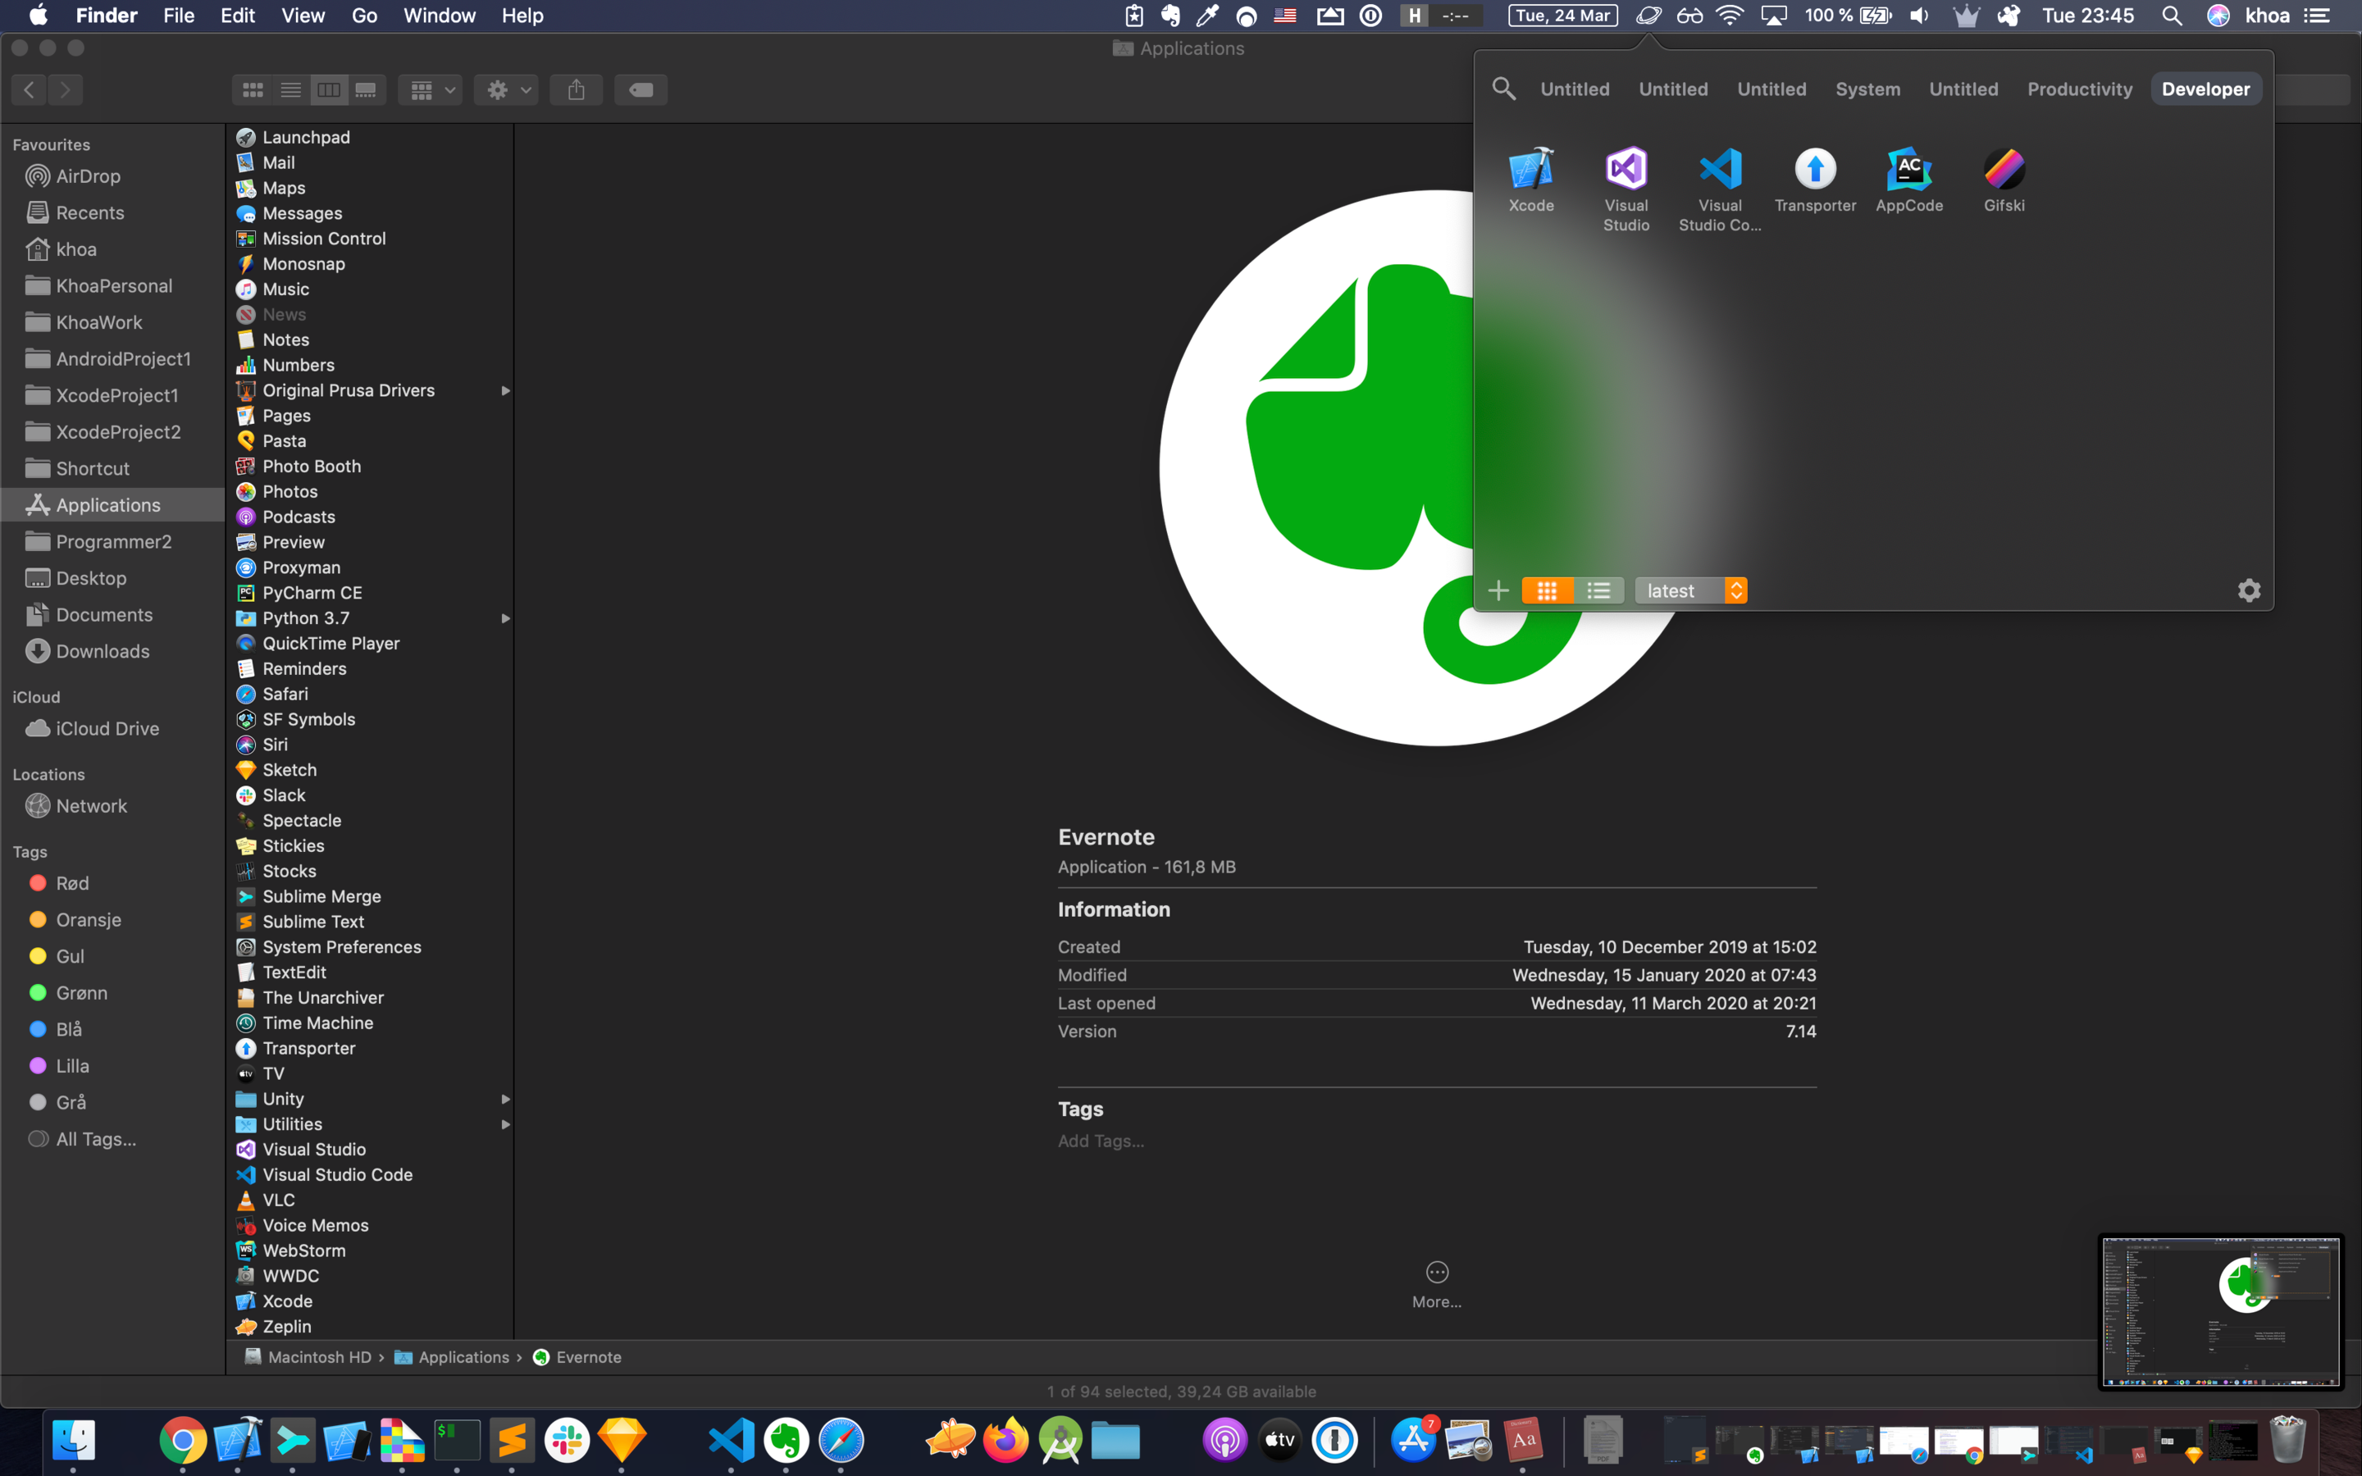Open the Finder File menu
Image resolution: width=2362 pixels, height=1476 pixels.
[179, 16]
